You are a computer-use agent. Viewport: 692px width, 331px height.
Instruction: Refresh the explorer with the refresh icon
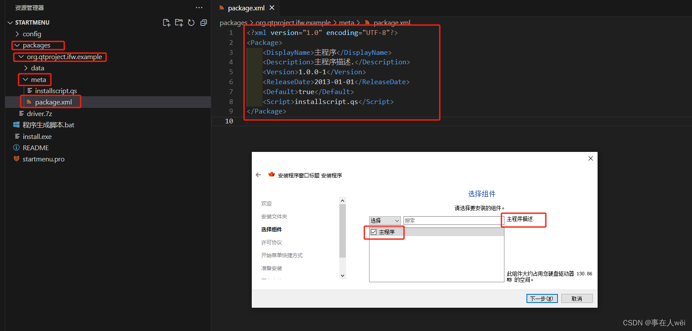tap(191, 22)
